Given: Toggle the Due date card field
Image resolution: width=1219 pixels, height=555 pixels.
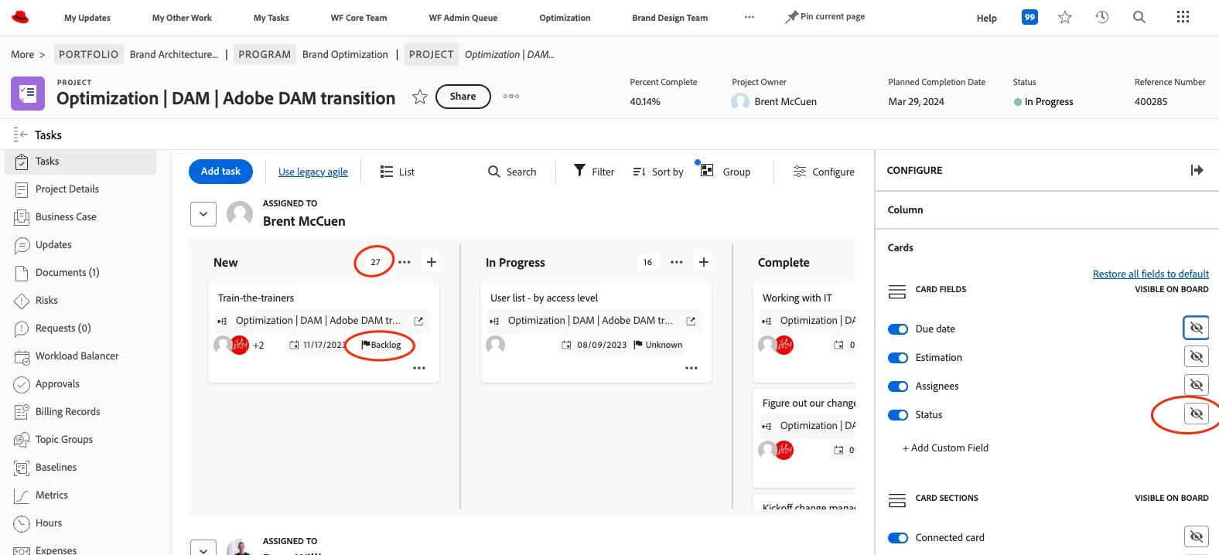Looking at the screenshot, I should pos(898,329).
